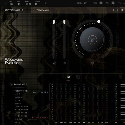Set C#3 column peg to row 28
The width and height of the screenshot is (125, 125).
coord(66,94)
